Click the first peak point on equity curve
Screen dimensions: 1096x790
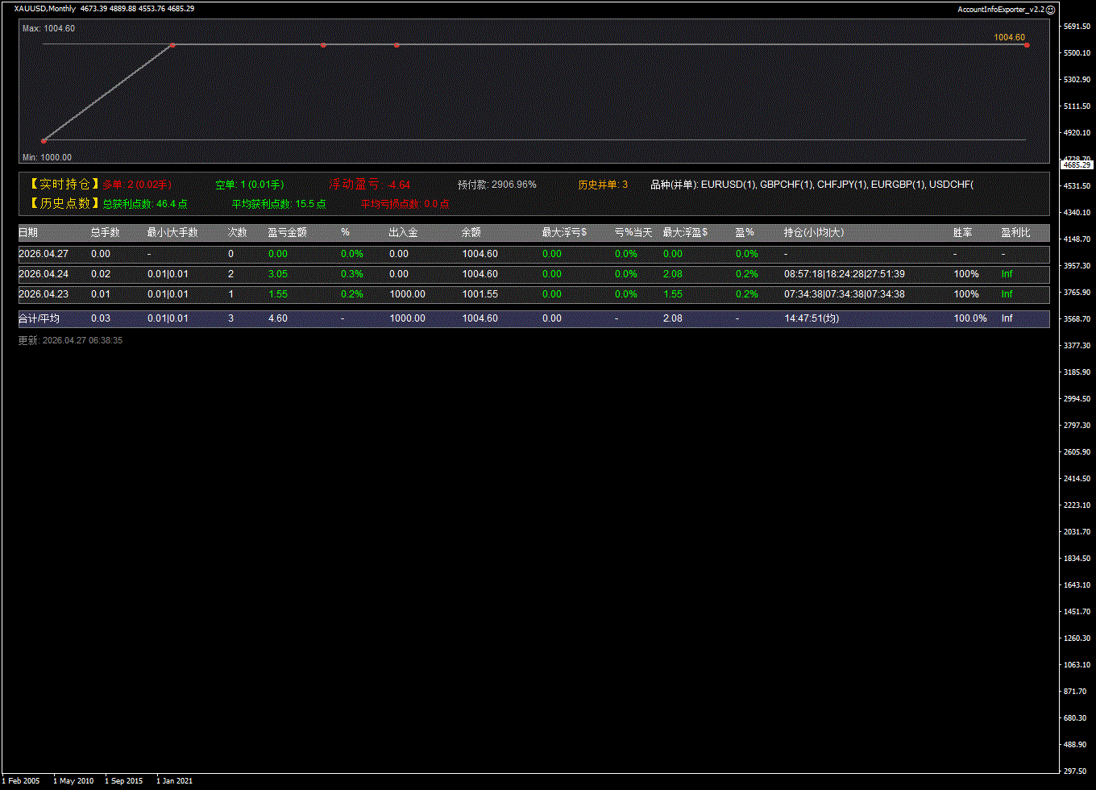[172, 45]
